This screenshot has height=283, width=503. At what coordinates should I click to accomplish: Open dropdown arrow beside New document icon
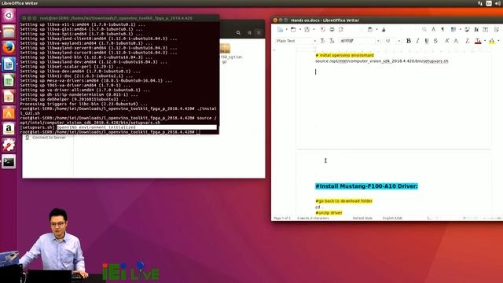click(x=286, y=30)
